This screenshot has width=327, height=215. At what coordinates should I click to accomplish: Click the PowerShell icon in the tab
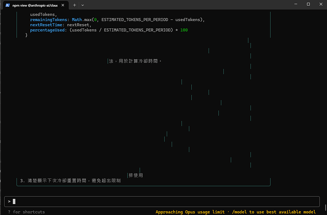(8, 5)
